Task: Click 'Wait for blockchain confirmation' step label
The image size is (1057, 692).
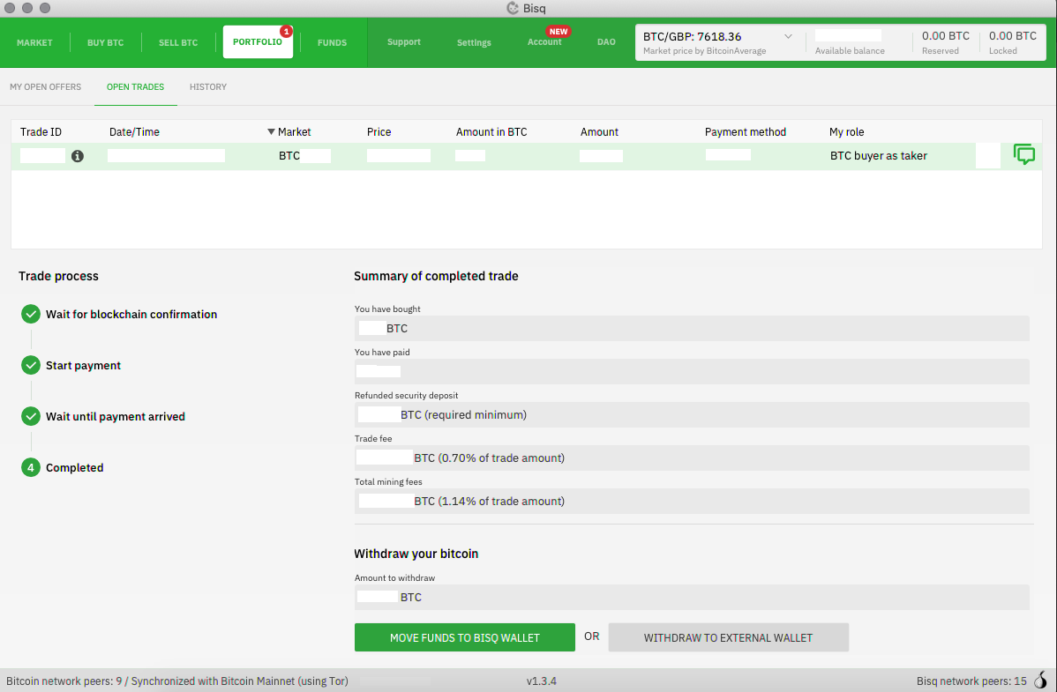Action: coord(131,314)
